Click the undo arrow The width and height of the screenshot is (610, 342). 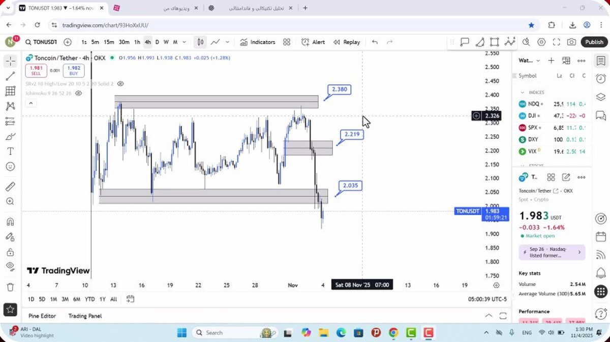click(x=375, y=42)
